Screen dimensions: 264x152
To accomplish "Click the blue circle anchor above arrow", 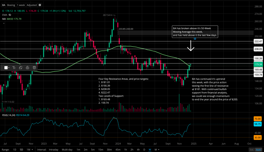I will click(195, 39).
